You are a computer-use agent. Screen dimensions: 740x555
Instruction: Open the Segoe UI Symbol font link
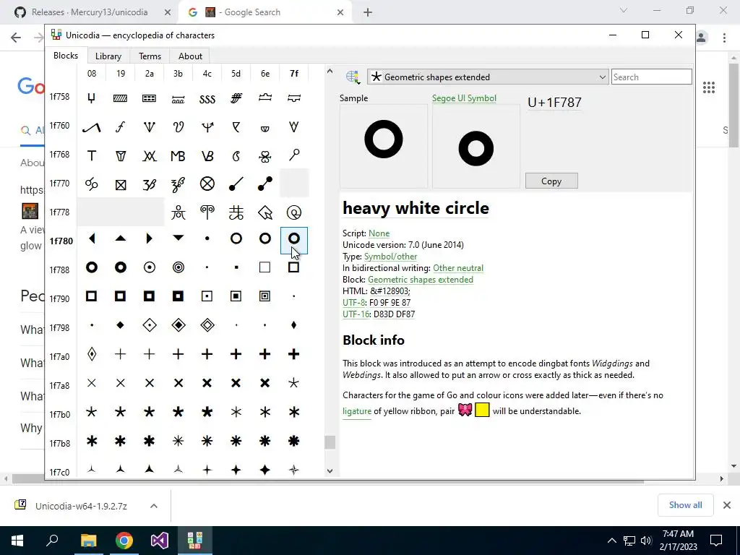tap(464, 98)
